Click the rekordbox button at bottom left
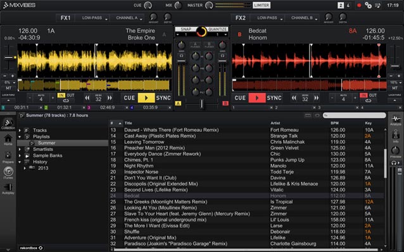This screenshot has height=252, width=404. tap(32, 248)
